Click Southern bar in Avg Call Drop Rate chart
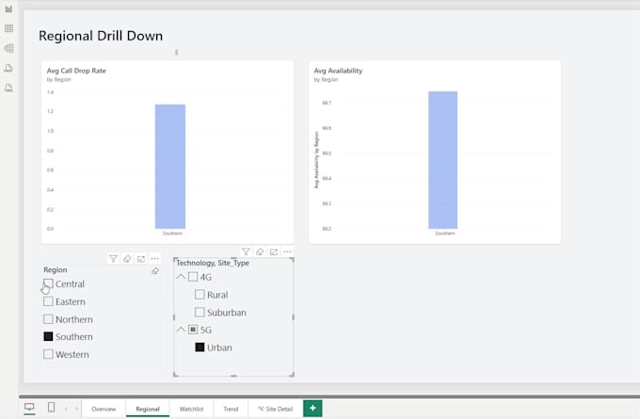Screen dimensions: 640x419 click(x=170, y=167)
